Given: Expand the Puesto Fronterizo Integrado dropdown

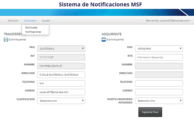Looking at the screenshot, I should (159, 101).
